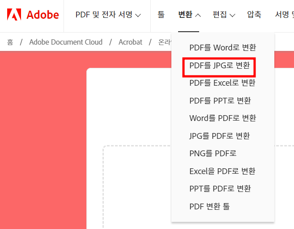Choose JPG를 PDF로 변환

(220, 136)
